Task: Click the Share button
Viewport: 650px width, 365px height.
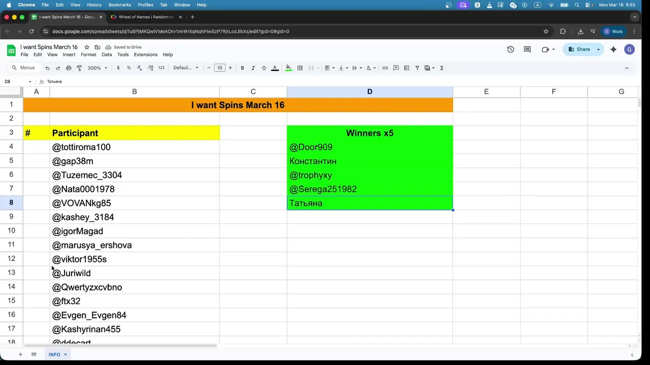Action: [579, 49]
